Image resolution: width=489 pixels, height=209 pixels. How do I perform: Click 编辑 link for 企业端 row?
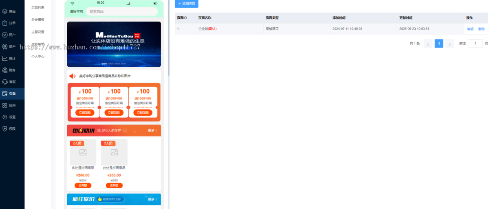tap(470, 29)
